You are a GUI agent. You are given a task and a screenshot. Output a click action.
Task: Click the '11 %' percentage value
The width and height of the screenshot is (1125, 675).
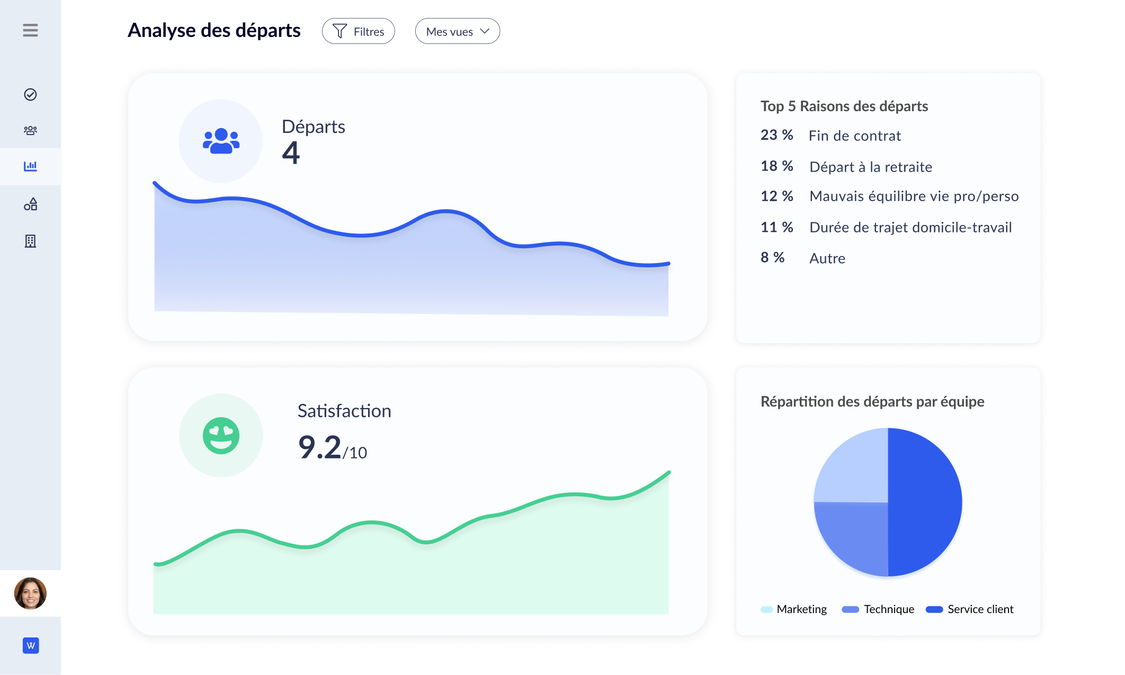(x=776, y=228)
